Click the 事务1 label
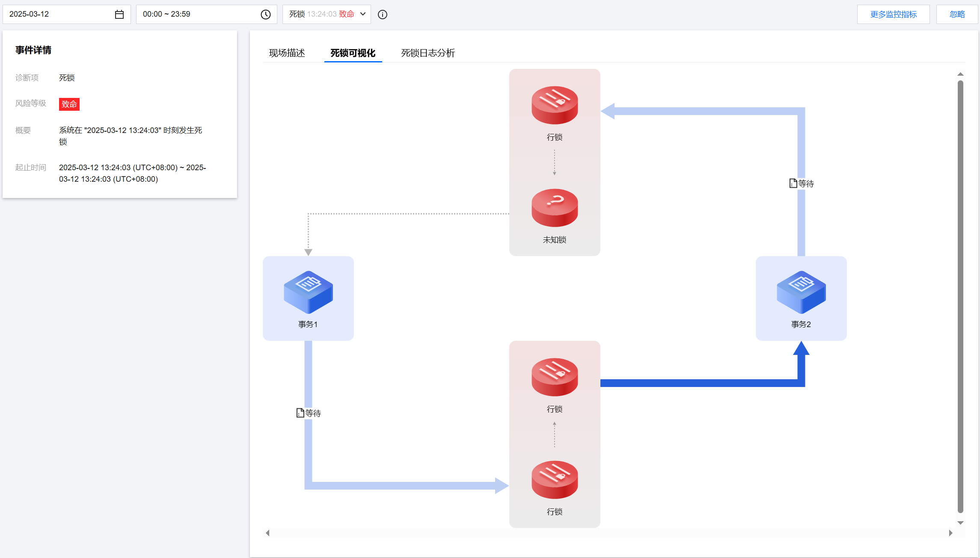 pyautogui.click(x=308, y=324)
